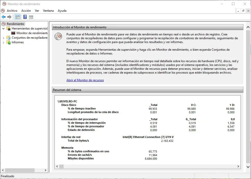Open the Archivo menu
The height and width of the screenshot is (179, 251).
pos(12,11)
